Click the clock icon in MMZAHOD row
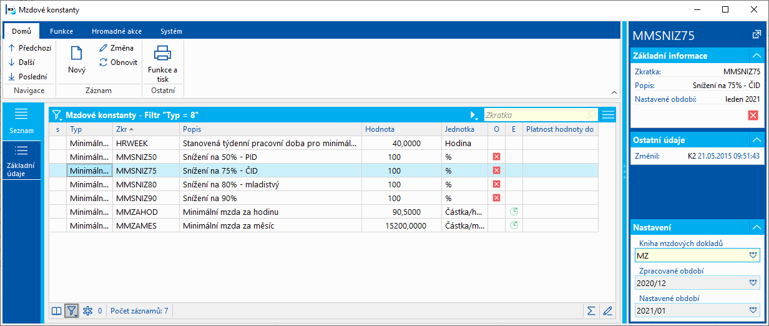Image resolution: width=769 pixels, height=326 pixels. 514,212
